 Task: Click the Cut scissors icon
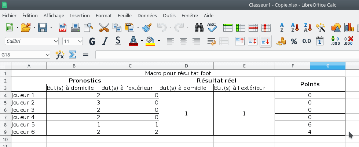point(104,27)
